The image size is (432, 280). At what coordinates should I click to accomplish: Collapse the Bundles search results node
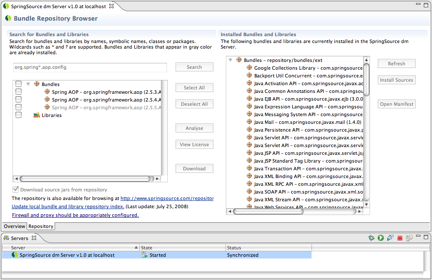28,84
